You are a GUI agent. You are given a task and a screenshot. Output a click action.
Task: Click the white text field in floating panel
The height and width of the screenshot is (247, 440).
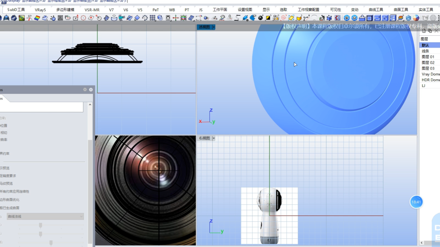click(x=42, y=107)
